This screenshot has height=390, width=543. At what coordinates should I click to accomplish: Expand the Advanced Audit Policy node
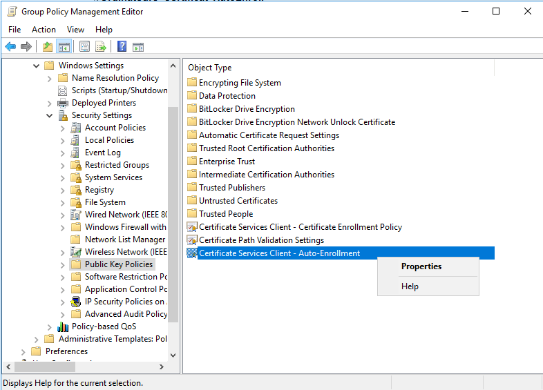click(62, 315)
